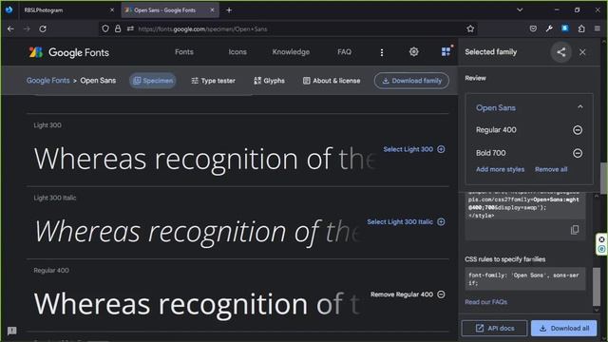Image resolution: width=608 pixels, height=342 pixels.
Task: Remove Regular 400 from the review list
Action: pyautogui.click(x=578, y=130)
